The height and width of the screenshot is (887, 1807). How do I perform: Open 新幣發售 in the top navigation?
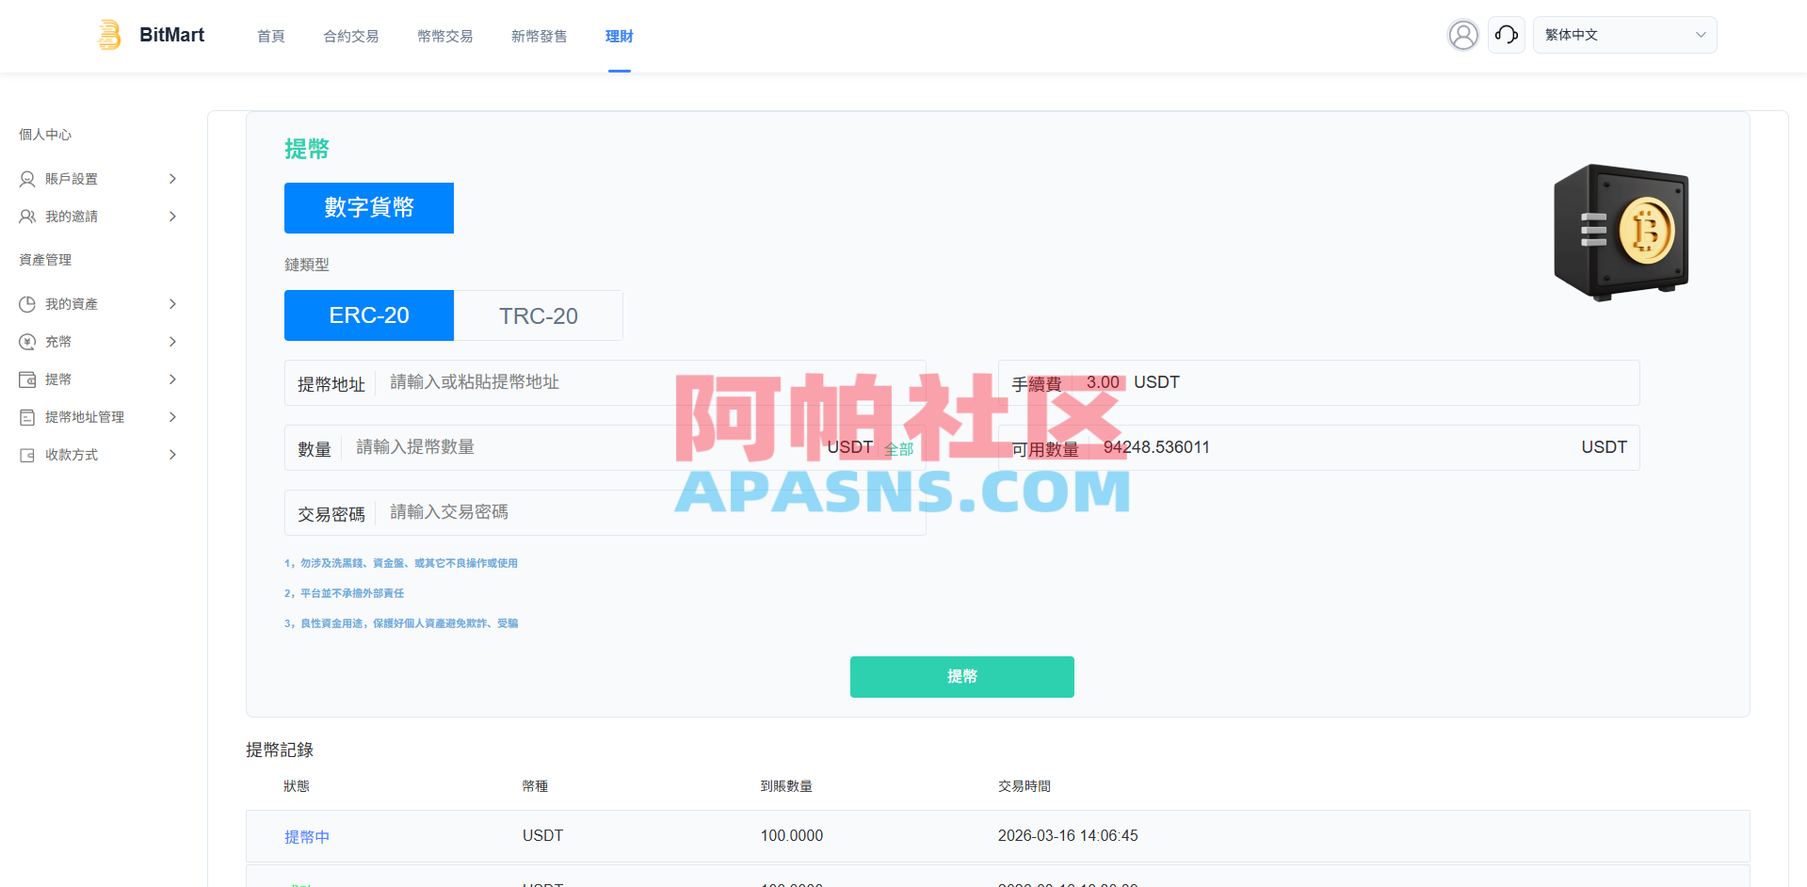[540, 36]
